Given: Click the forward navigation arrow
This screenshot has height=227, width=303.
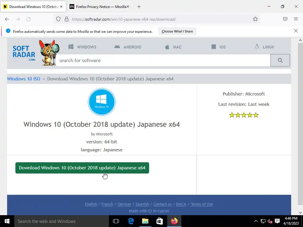Looking at the screenshot, I should [18, 19].
